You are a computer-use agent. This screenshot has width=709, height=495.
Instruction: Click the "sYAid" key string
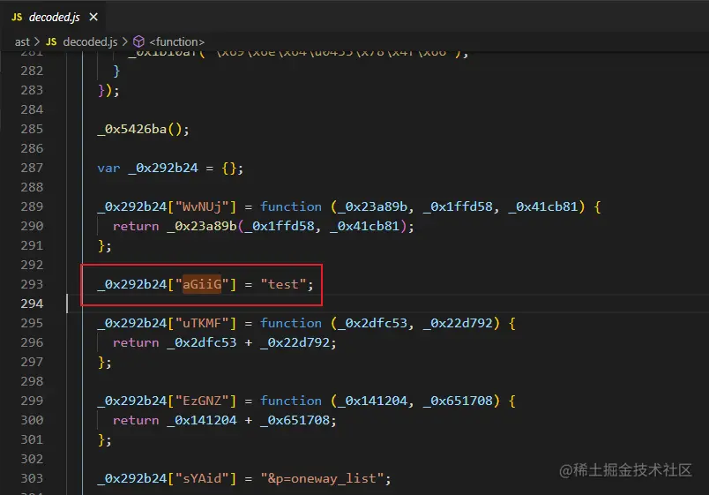tap(202, 479)
